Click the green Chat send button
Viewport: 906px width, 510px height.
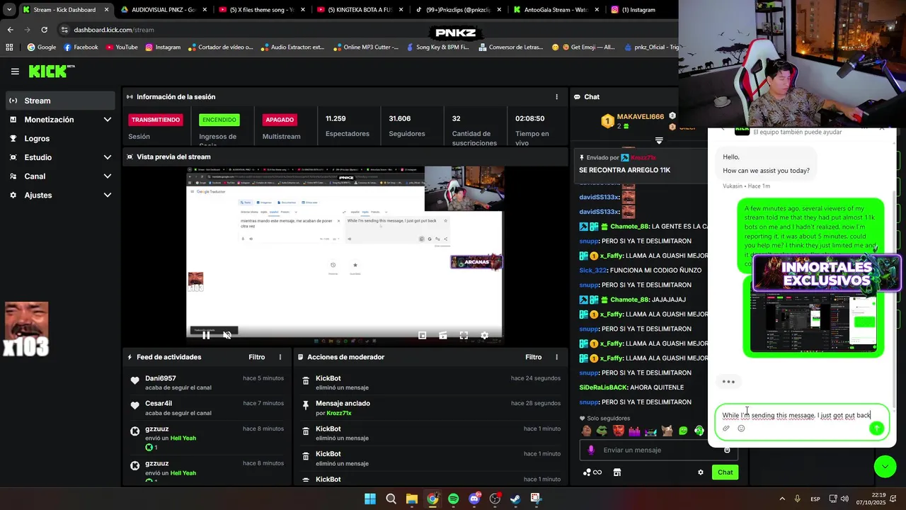pyautogui.click(x=725, y=472)
